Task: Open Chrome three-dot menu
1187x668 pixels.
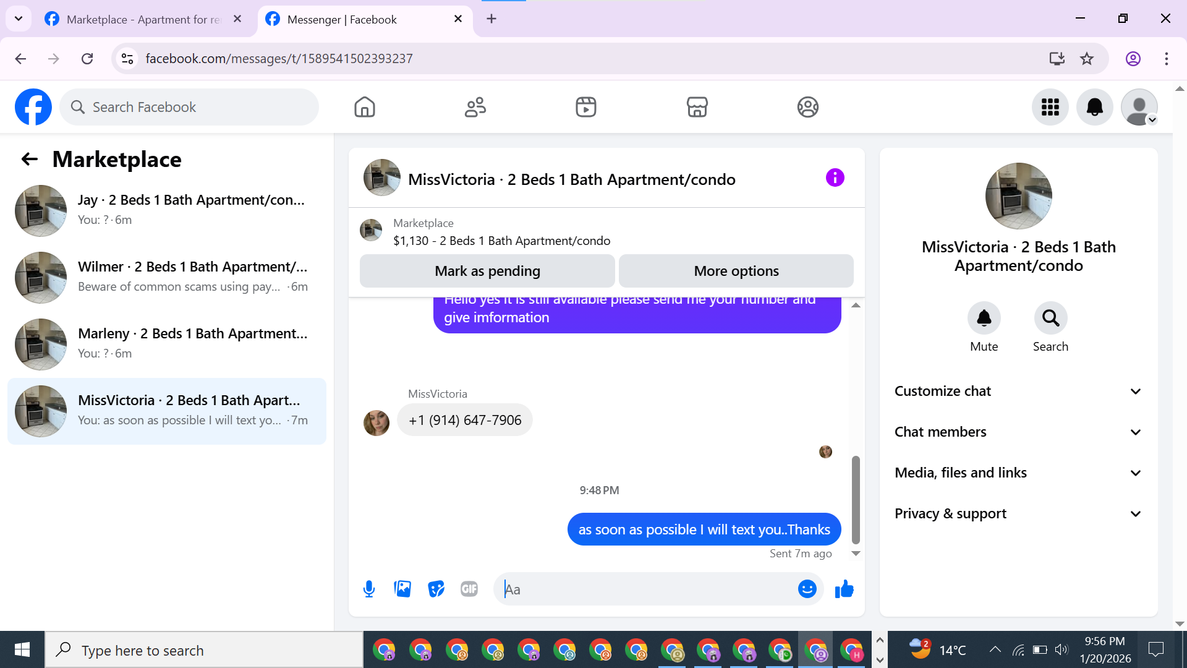Action: point(1167,59)
